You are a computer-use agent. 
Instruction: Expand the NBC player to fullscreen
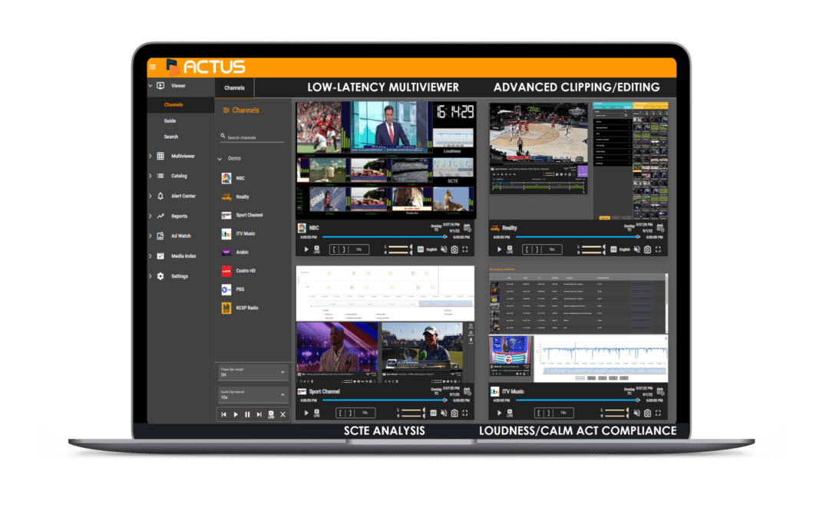pyautogui.click(x=465, y=249)
